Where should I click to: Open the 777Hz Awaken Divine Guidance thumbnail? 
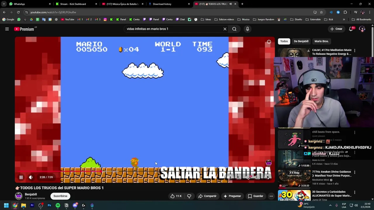[x=294, y=179]
